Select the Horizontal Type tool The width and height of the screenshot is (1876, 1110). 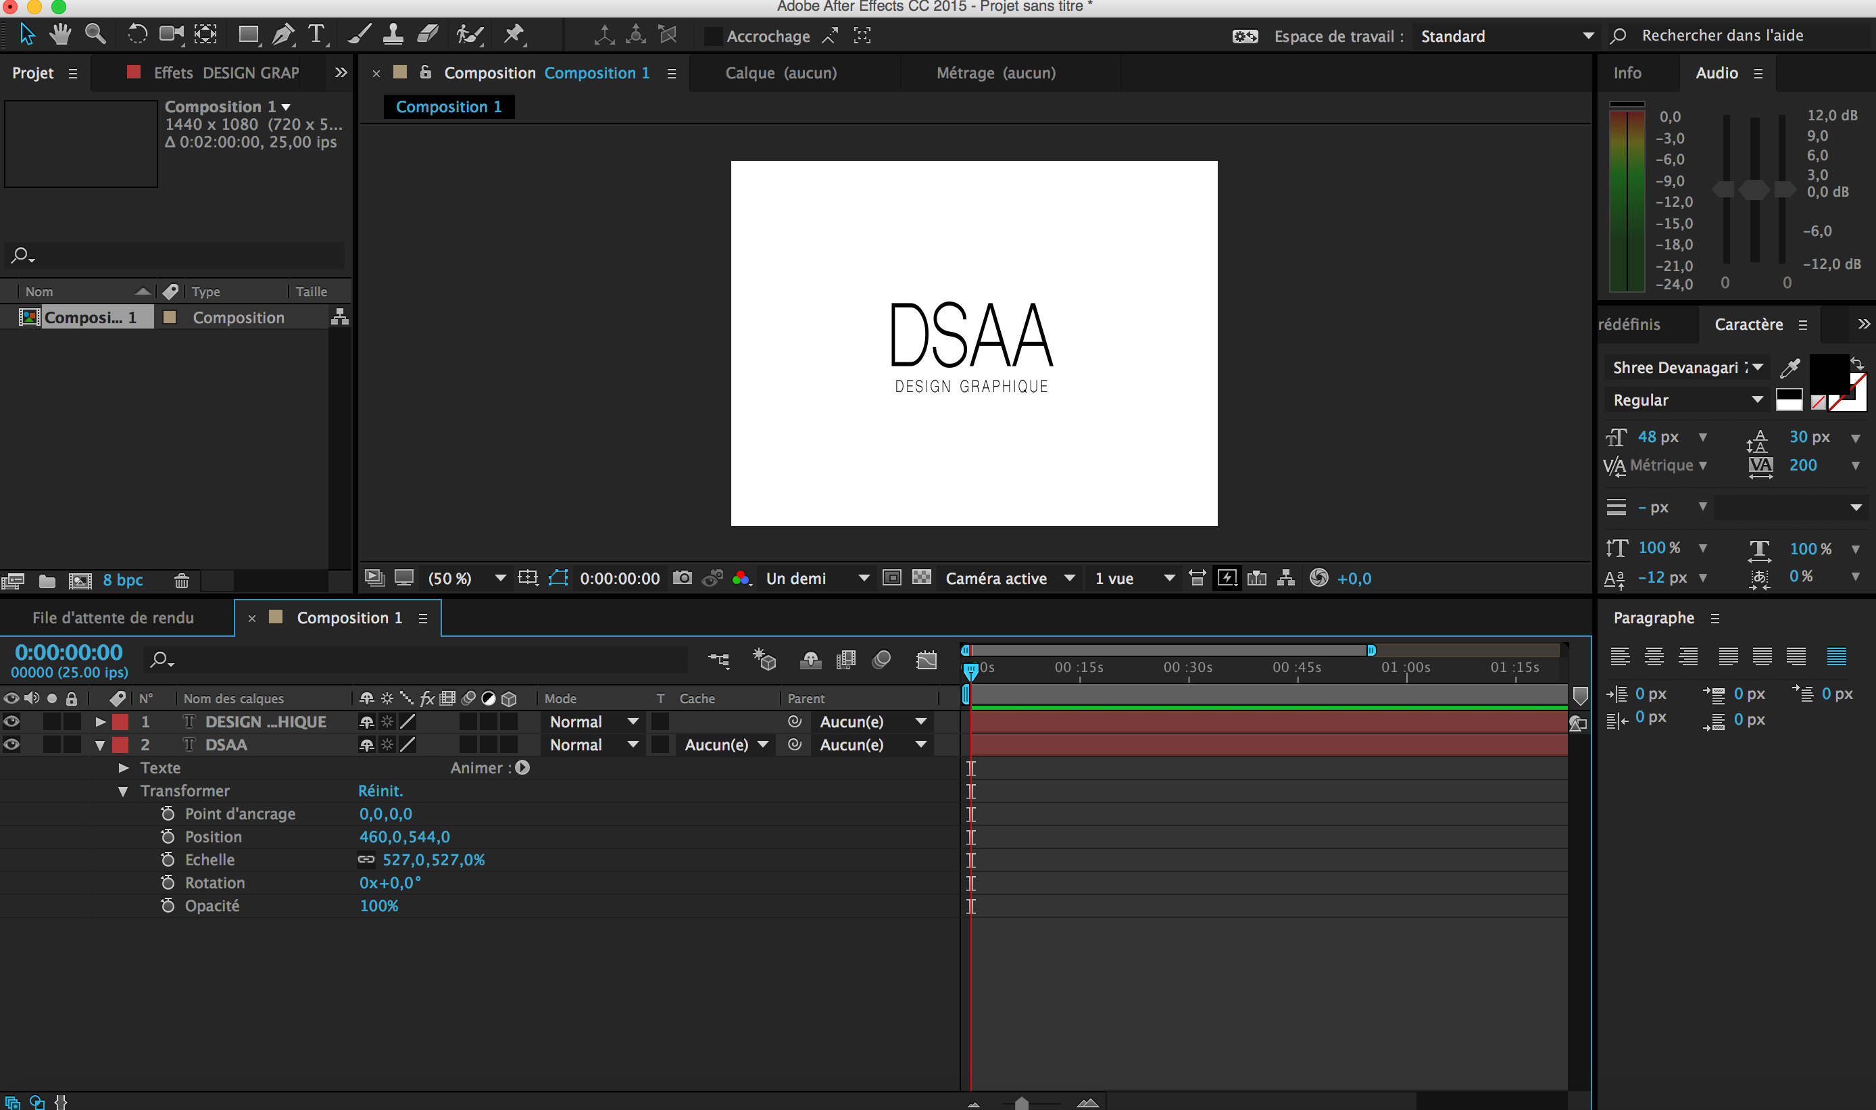pyautogui.click(x=316, y=34)
